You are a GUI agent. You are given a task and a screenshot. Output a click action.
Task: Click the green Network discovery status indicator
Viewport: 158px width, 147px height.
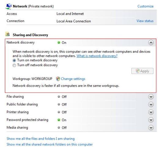(59, 43)
